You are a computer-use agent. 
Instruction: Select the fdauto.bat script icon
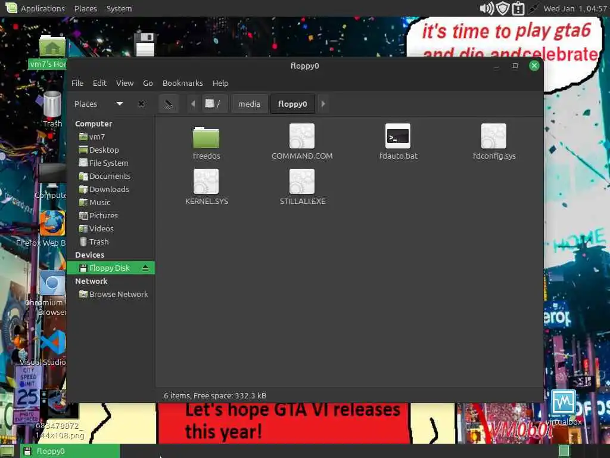click(397, 136)
